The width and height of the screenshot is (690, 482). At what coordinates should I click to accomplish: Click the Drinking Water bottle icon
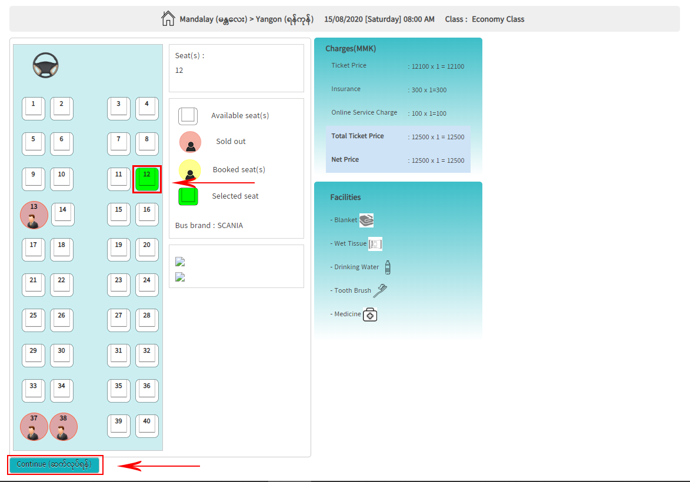point(387,267)
